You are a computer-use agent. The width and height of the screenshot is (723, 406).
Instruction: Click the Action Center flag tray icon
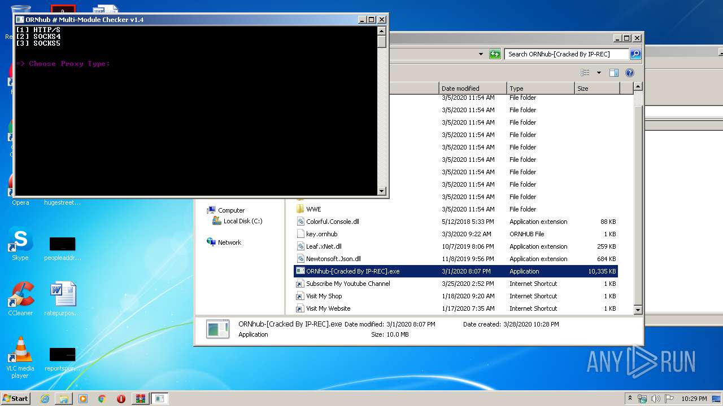click(x=669, y=399)
